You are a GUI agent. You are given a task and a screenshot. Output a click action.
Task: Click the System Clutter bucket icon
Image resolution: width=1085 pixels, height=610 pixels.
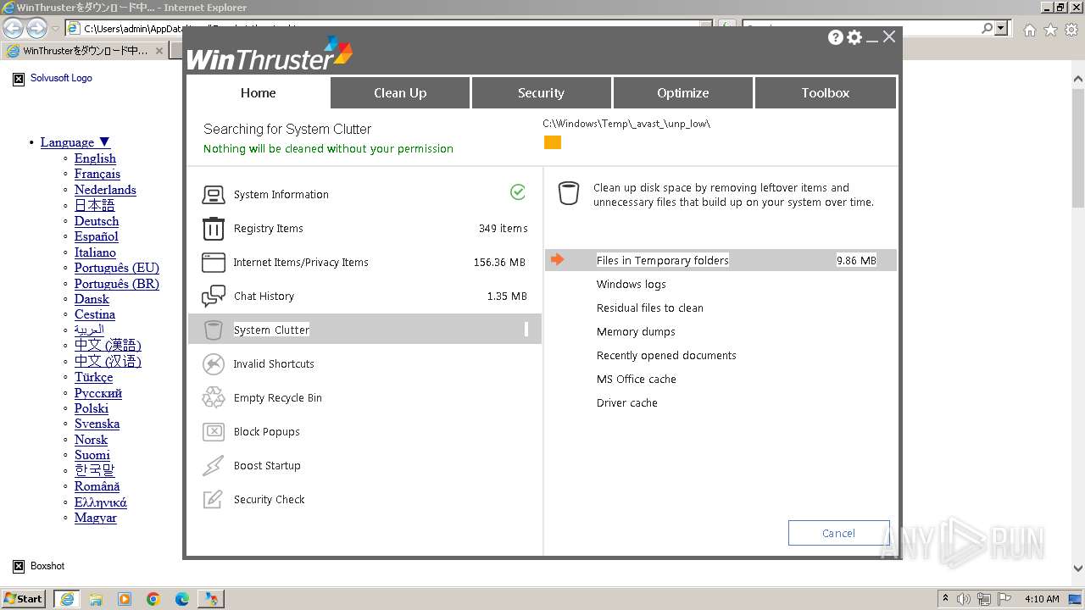[x=214, y=330]
